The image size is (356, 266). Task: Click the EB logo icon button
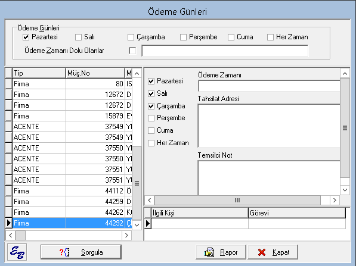click(17, 252)
